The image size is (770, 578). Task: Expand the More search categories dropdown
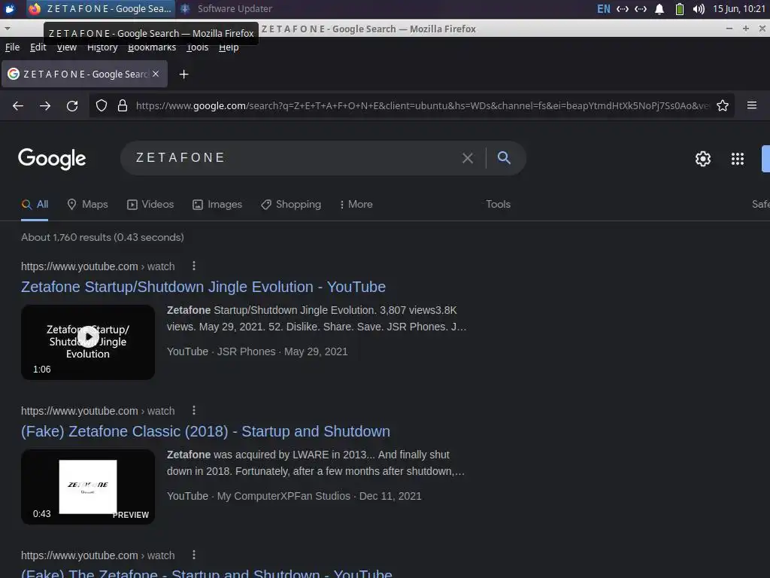pyautogui.click(x=356, y=205)
